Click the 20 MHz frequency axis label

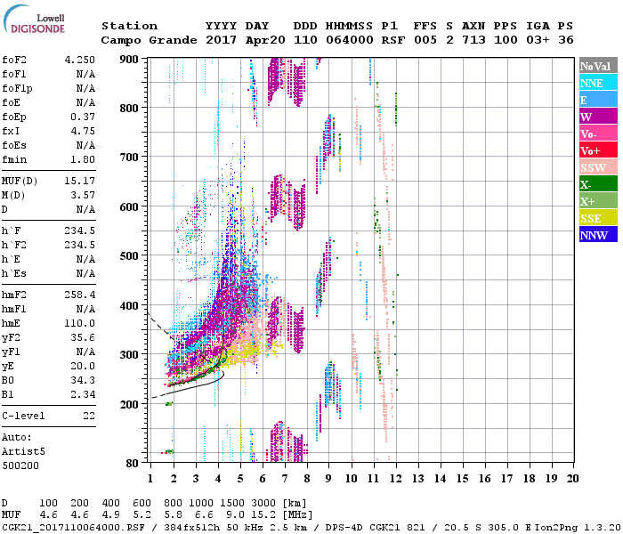coord(572,479)
